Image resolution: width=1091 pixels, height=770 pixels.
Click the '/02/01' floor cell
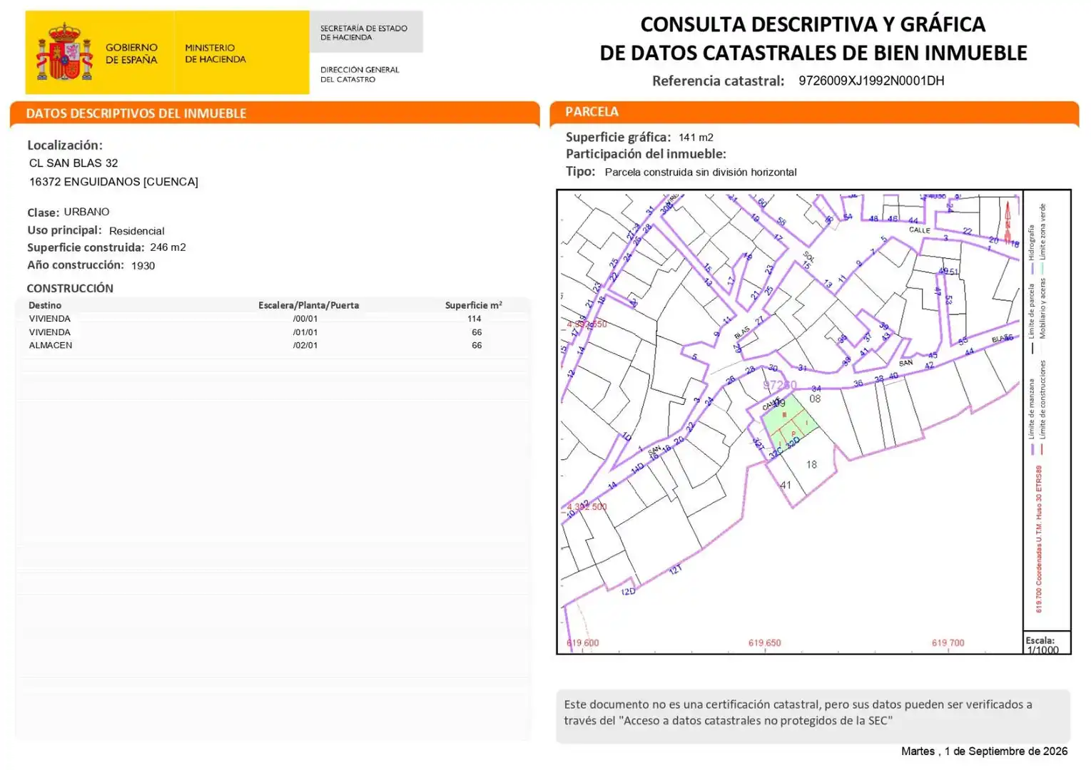[x=305, y=345]
